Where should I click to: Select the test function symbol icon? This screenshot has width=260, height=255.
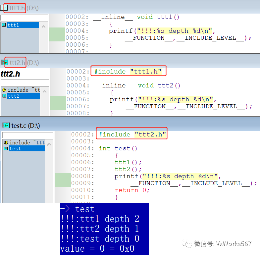click(6, 148)
